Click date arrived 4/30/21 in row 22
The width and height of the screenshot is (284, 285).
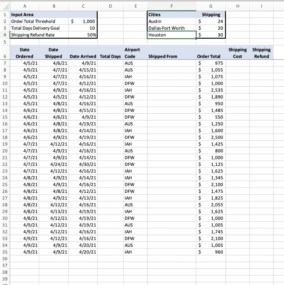[x=83, y=164]
